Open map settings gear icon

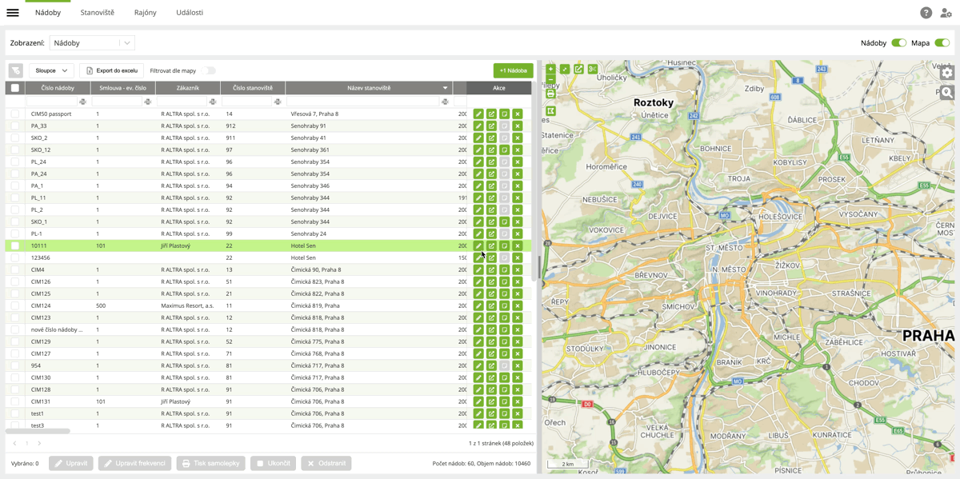pyautogui.click(x=947, y=73)
